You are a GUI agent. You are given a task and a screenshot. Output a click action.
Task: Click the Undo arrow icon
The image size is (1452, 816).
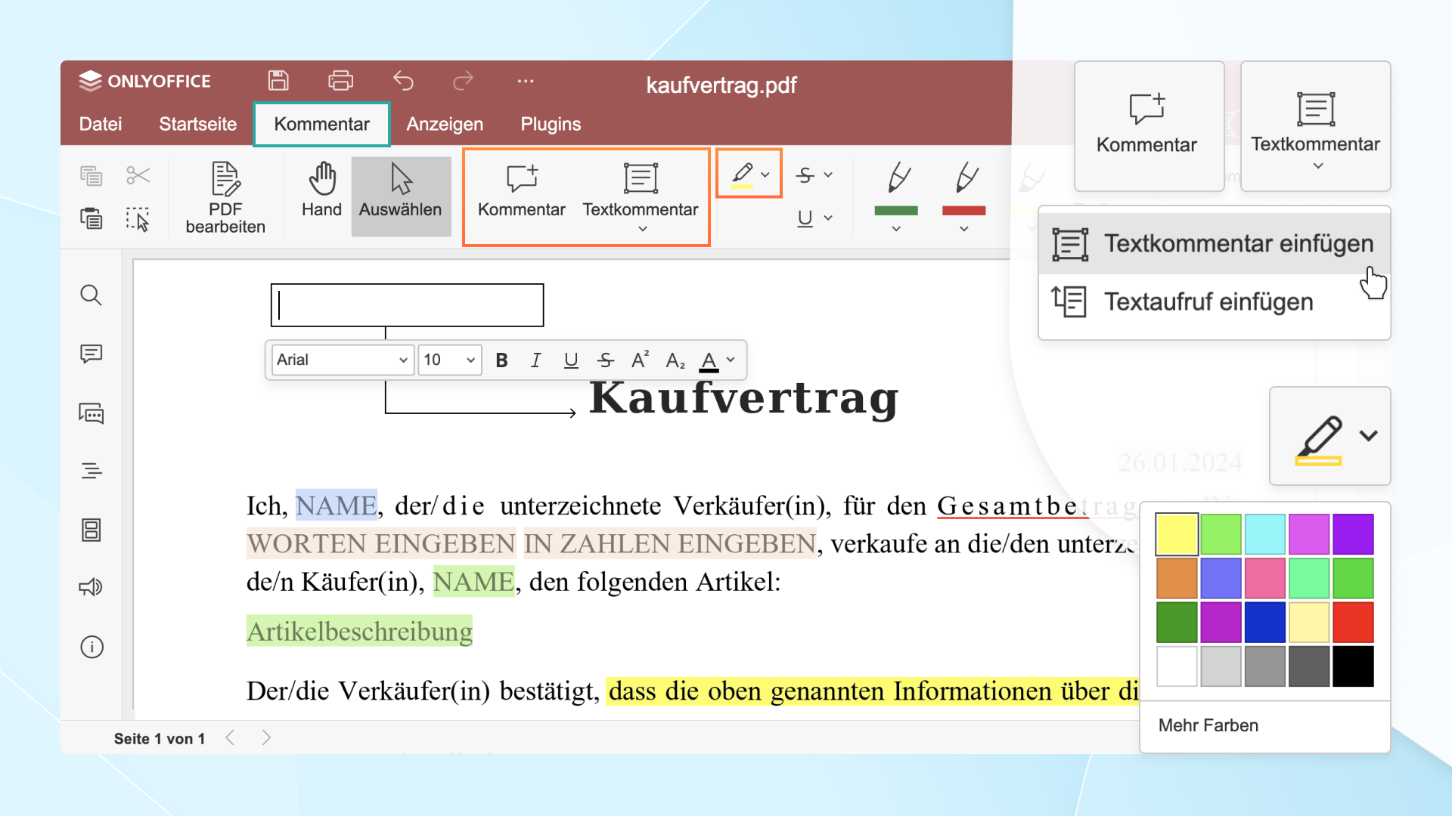point(403,81)
